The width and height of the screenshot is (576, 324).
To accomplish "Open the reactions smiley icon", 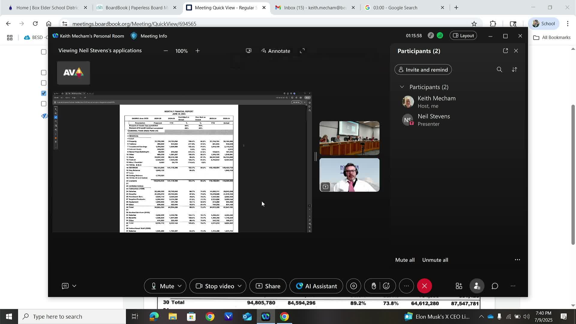I will (386, 286).
